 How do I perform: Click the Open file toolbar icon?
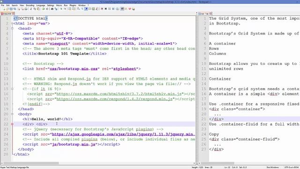point(7,9)
